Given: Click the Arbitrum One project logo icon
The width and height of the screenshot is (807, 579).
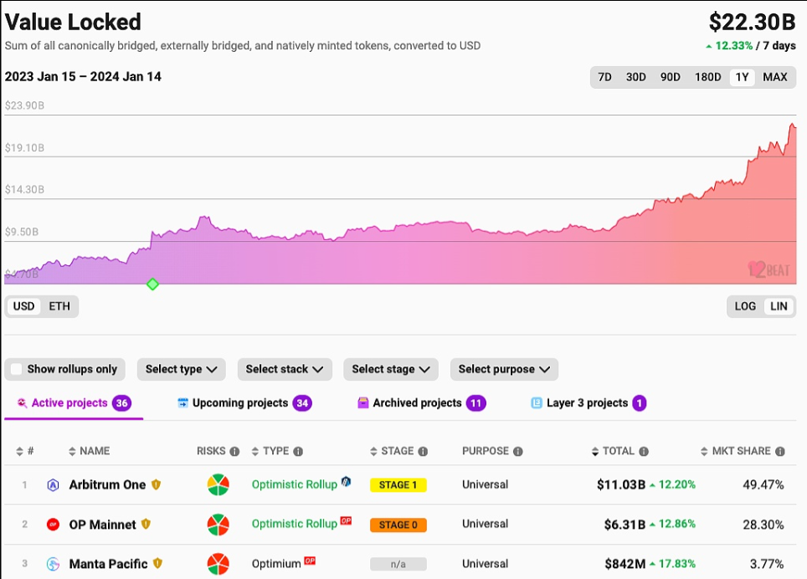Looking at the screenshot, I should click(x=54, y=484).
